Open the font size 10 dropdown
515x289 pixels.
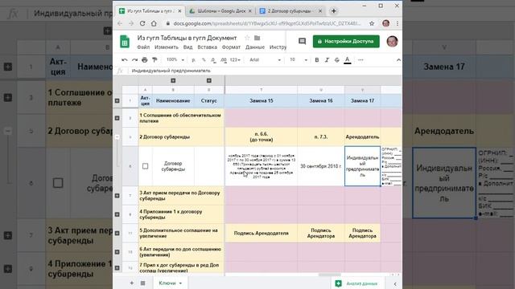pos(299,60)
